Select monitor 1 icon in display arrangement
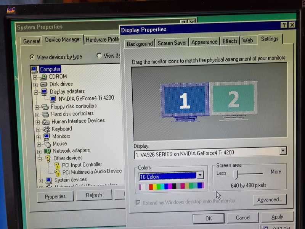305x229 pixels. pos(185,102)
